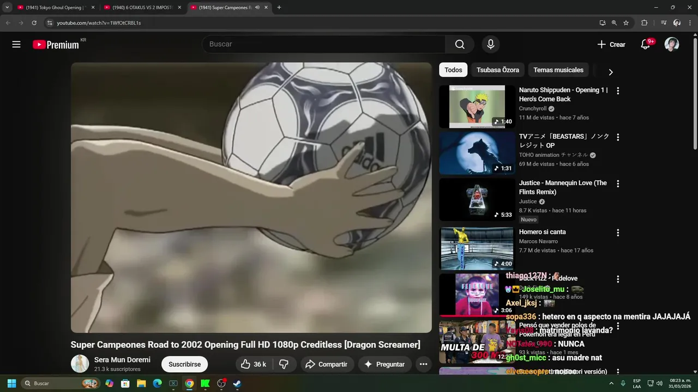
Task: Show more filter chips arrow
Action: (610, 72)
